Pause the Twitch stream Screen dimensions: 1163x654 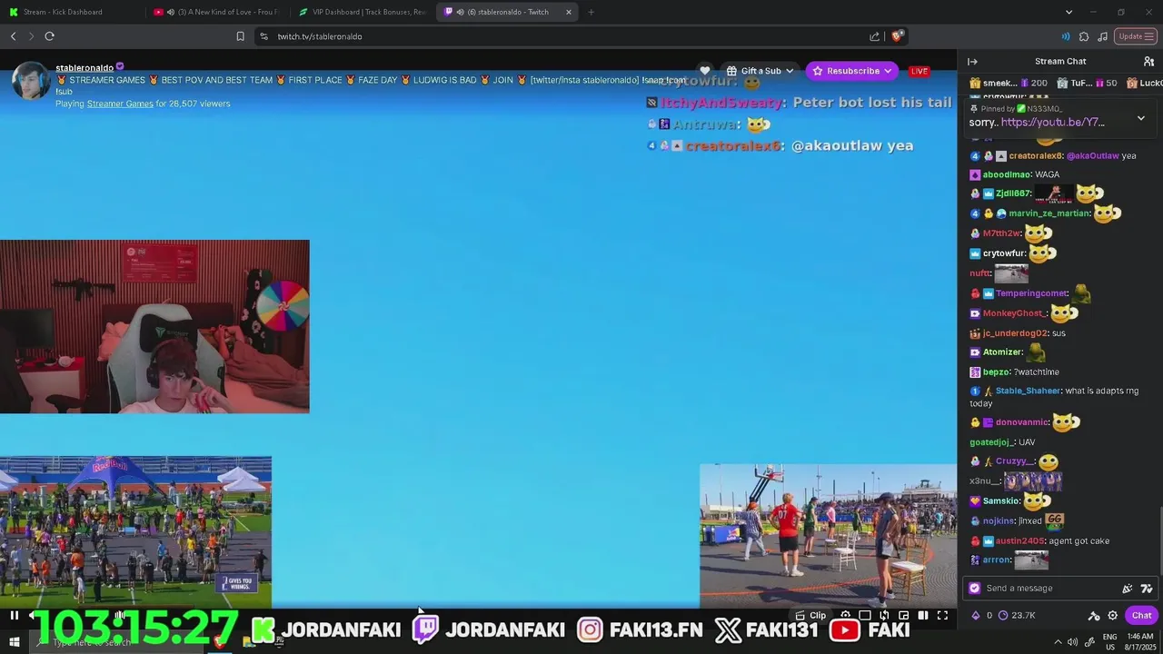[x=15, y=615]
